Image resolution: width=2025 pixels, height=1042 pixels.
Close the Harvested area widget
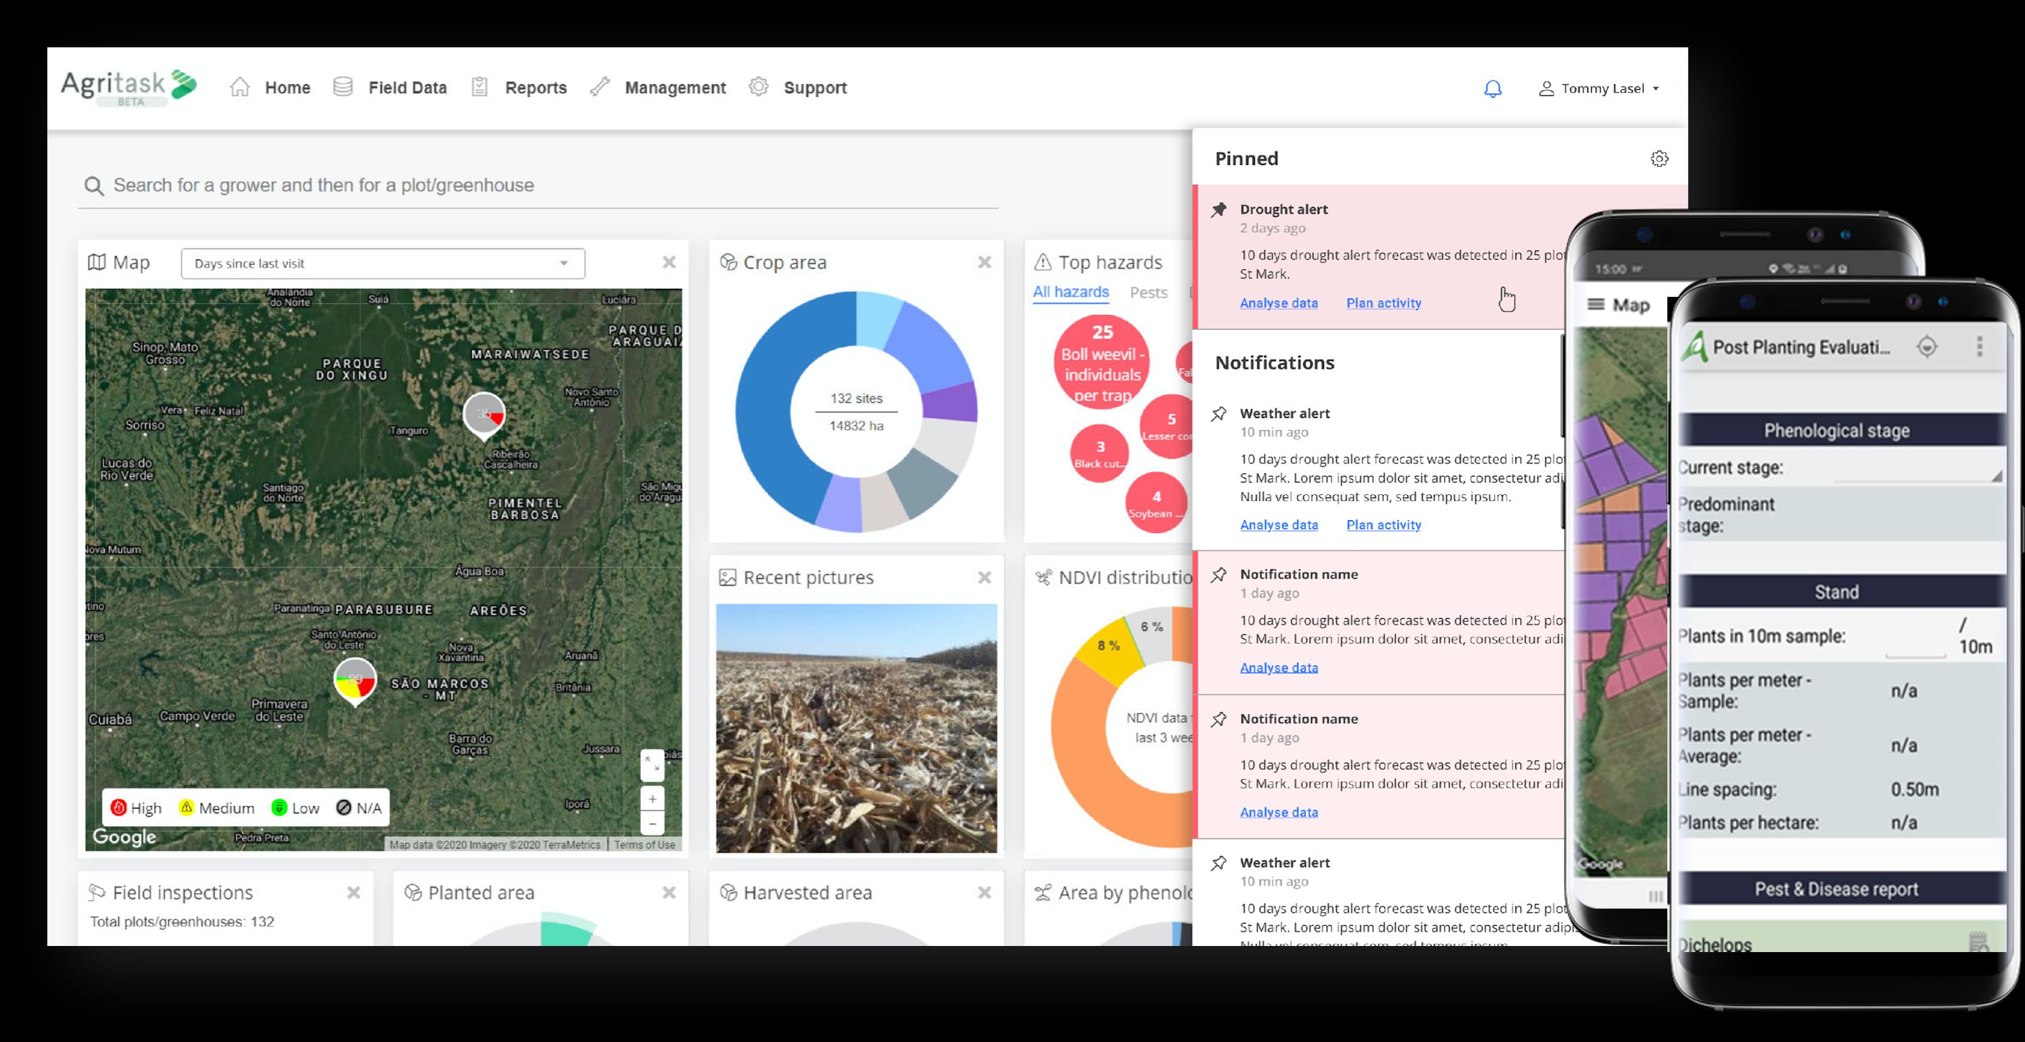point(984,893)
